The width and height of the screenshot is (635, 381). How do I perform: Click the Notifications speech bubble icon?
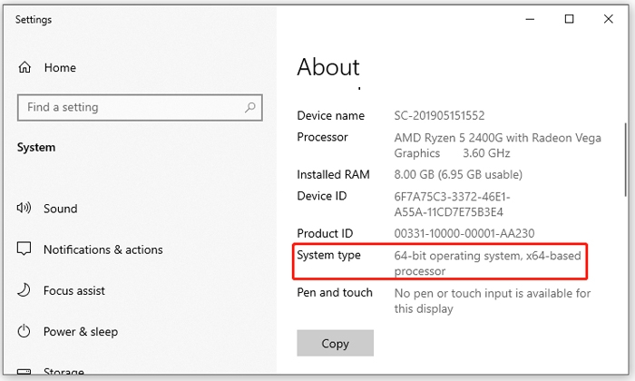pos(24,249)
